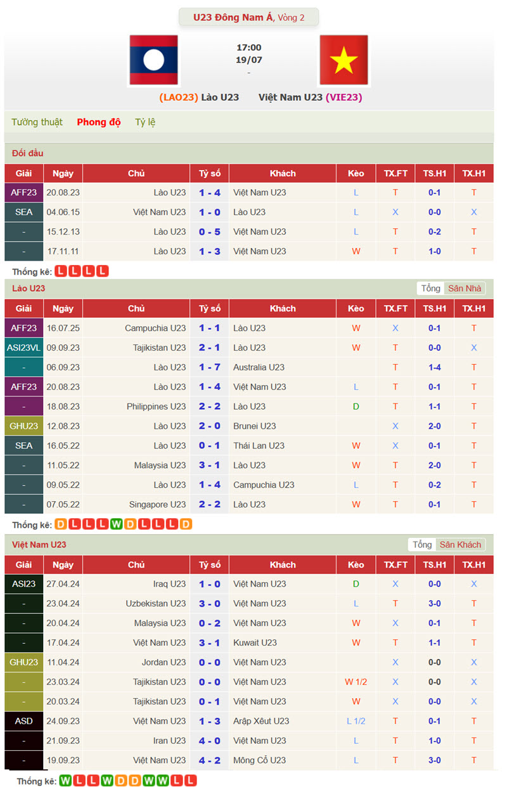Click the first L badge in Đối đầu statistics
Viewport: 507px width, 789px height.
pos(61,271)
